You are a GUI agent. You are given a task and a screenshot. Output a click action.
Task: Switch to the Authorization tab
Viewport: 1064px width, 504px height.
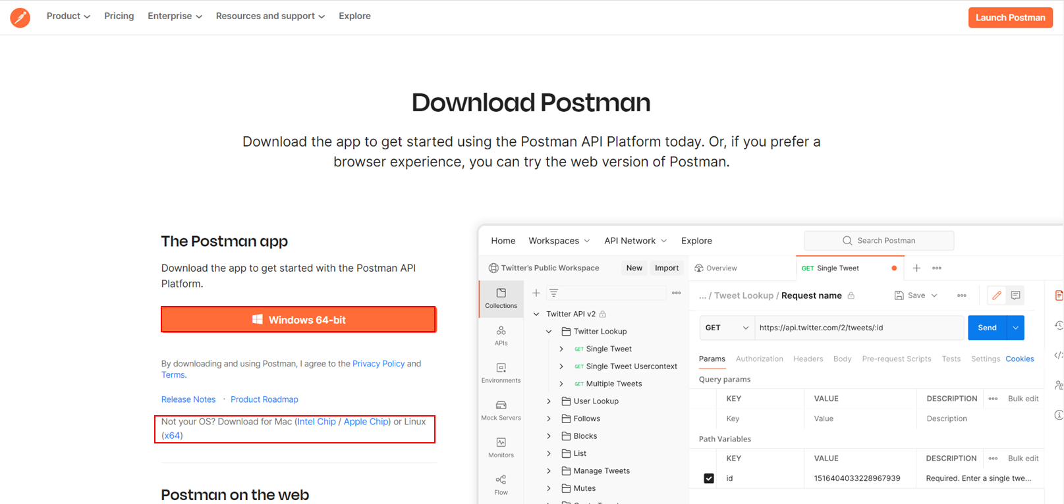click(x=759, y=359)
